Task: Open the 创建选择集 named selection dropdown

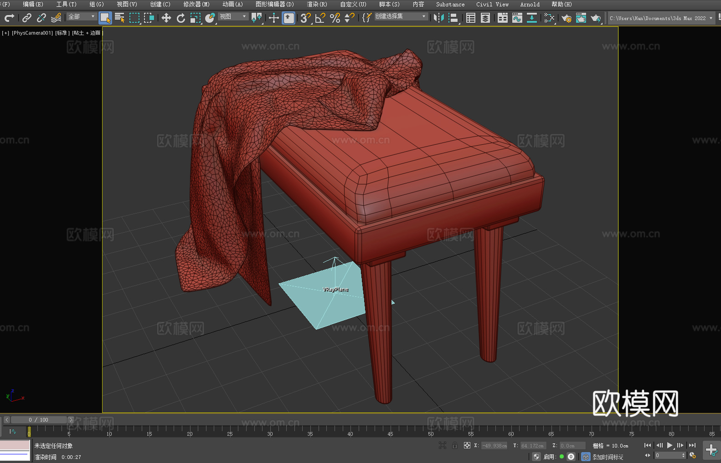Action: click(x=401, y=16)
